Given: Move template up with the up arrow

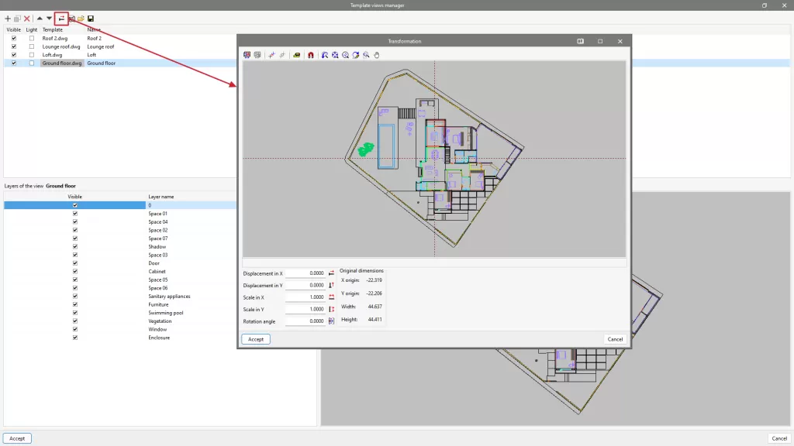Looking at the screenshot, I should [x=40, y=19].
